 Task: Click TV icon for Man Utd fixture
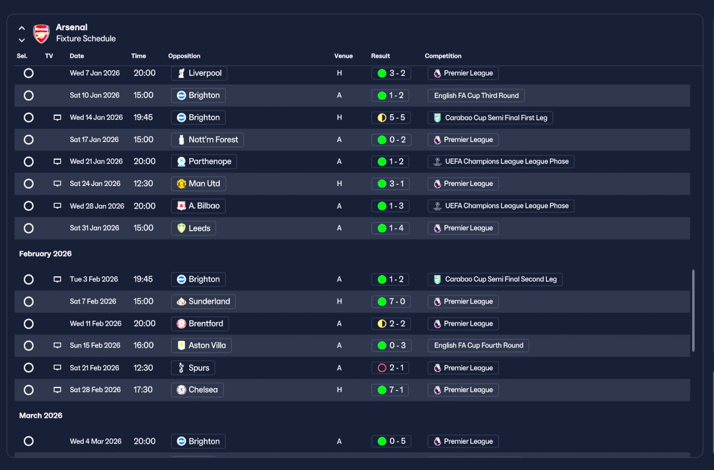57,184
